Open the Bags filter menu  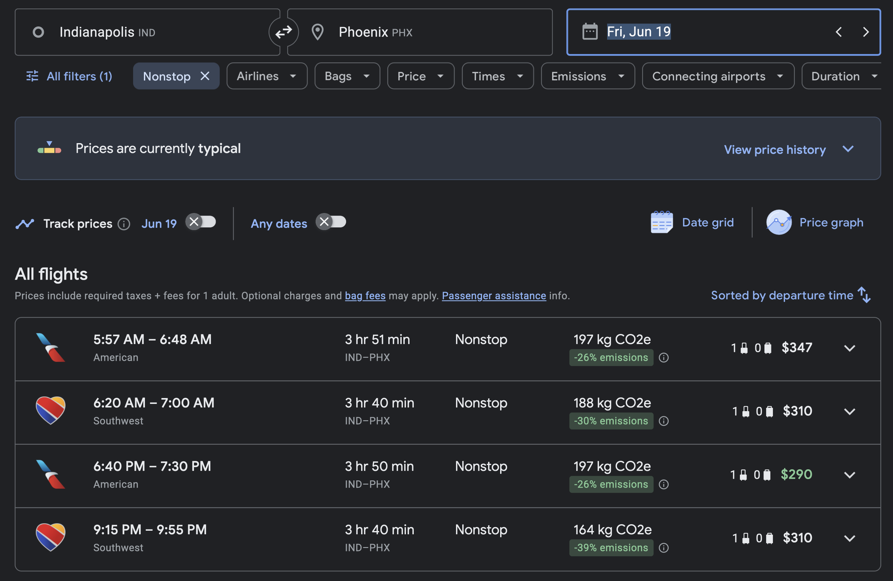tap(347, 76)
